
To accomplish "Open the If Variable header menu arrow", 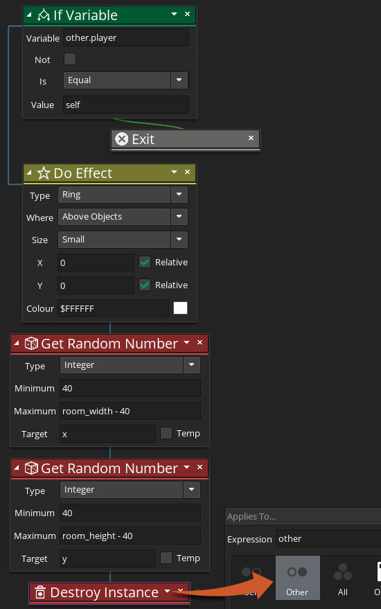I will (174, 14).
